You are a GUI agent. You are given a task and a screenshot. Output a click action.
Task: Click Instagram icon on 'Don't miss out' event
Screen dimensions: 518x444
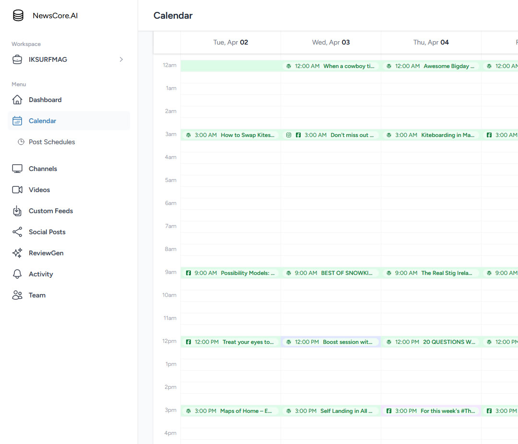[x=289, y=135]
